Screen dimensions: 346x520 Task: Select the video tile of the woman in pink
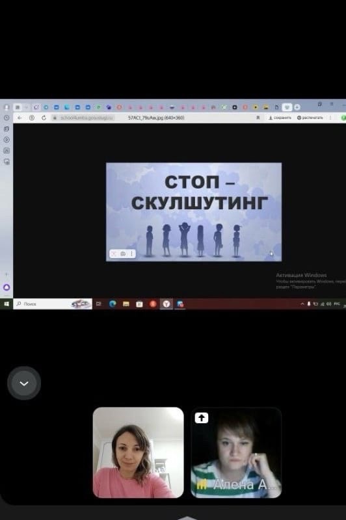(x=138, y=452)
